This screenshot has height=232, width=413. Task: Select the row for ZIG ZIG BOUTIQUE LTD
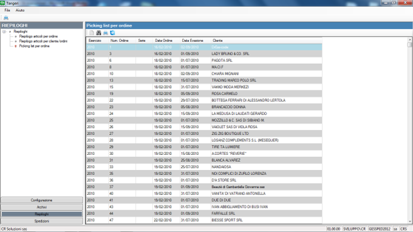click(x=204, y=134)
